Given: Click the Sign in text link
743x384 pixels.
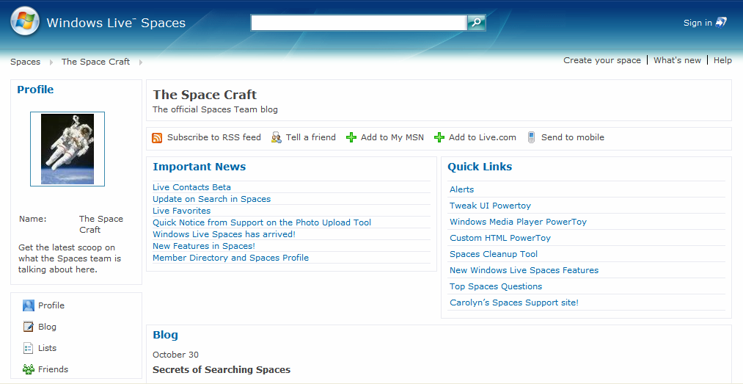Looking at the screenshot, I should [x=698, y=23].
